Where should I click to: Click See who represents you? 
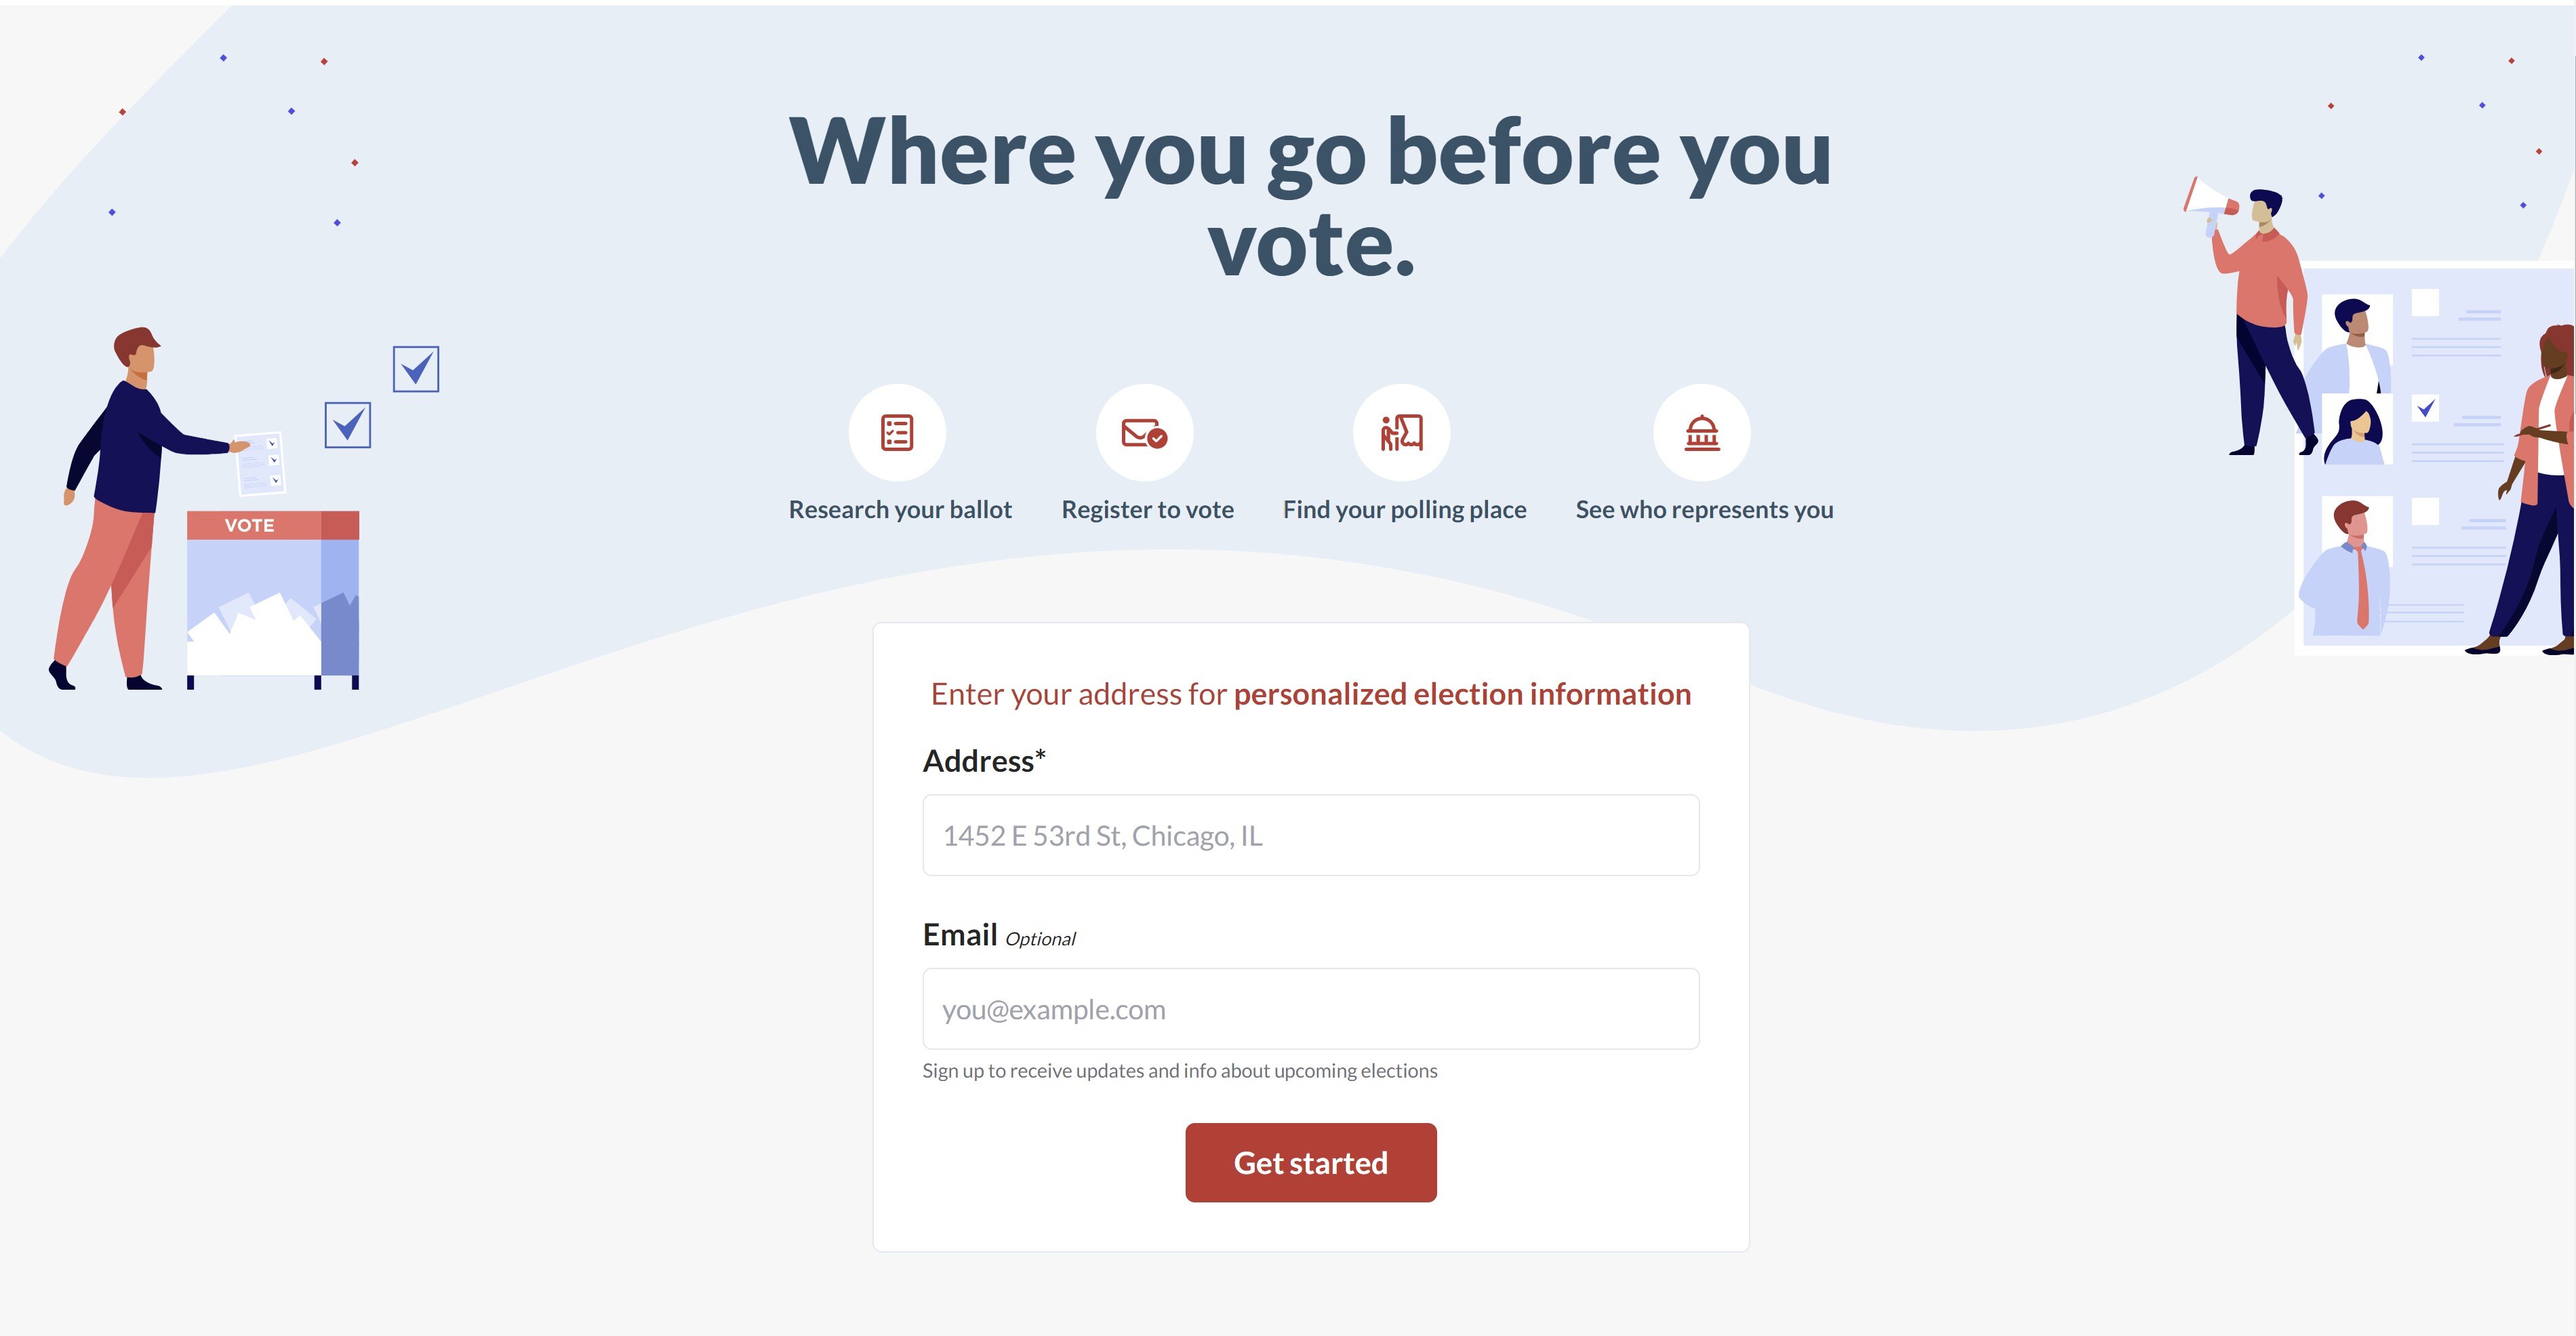point(1703,509)
